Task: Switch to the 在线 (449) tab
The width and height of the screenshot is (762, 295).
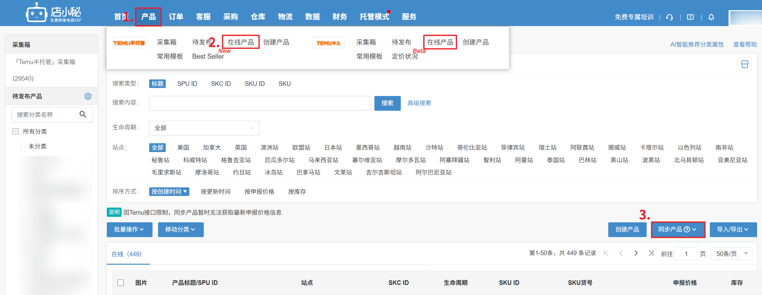Action: (x=126, y=254)
